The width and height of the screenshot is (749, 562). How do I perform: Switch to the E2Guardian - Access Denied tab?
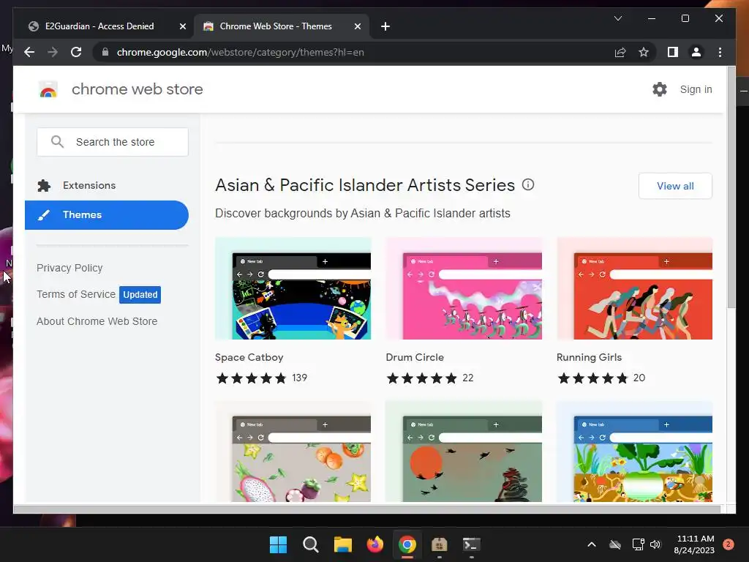tap(99, 26)
